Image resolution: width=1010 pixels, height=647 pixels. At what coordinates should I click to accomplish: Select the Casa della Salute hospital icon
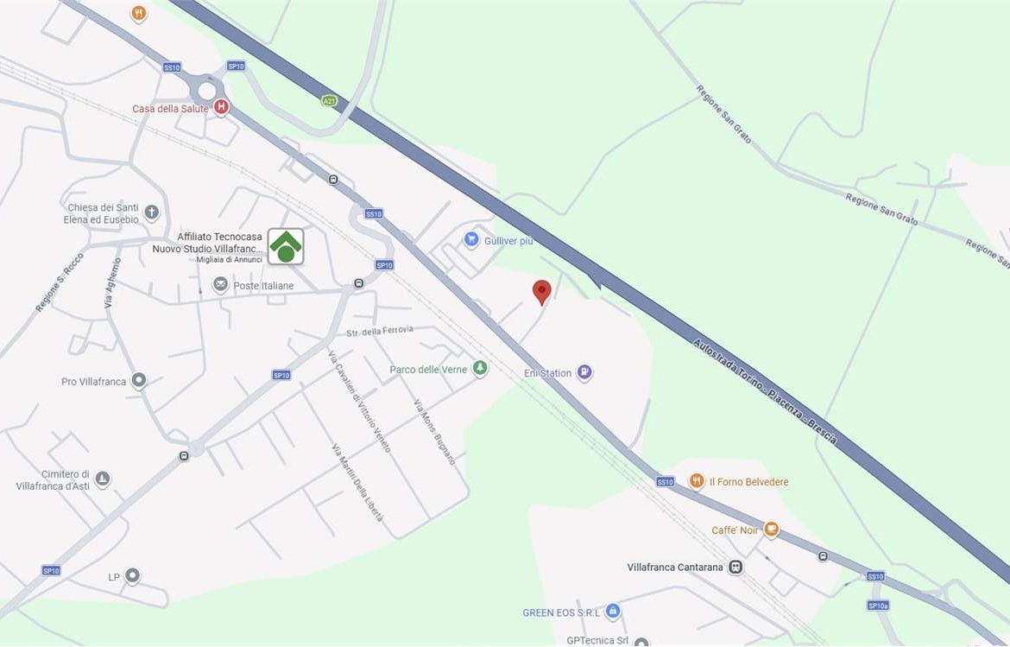[x=221, y=107]
